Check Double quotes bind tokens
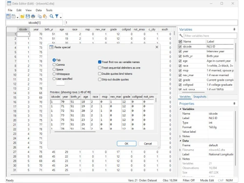Viewport: 244px width, 183px height. pos(100,74)
